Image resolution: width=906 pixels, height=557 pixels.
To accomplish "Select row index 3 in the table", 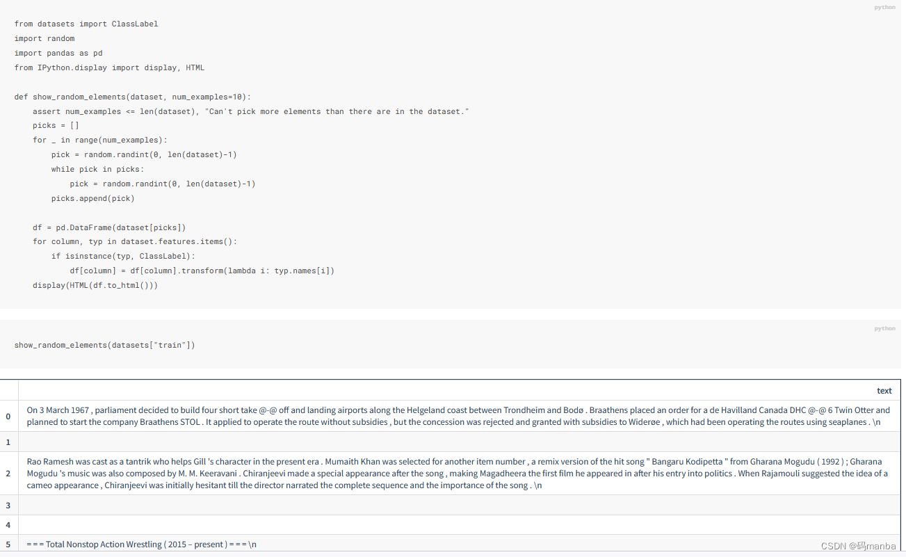I will click(8, 505).
